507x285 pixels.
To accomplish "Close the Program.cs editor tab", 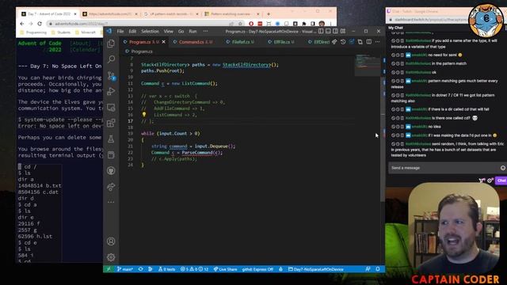I will click(x=164, y=42).
